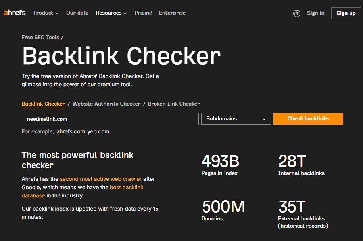This screenshot has height=241, width=363.
Task: Open the Enterprise page
Action: 172,13
